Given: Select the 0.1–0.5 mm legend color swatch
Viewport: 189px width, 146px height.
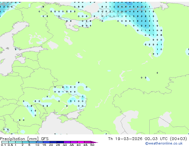Looking at the screenshot, I should click(x=5, y=142).
